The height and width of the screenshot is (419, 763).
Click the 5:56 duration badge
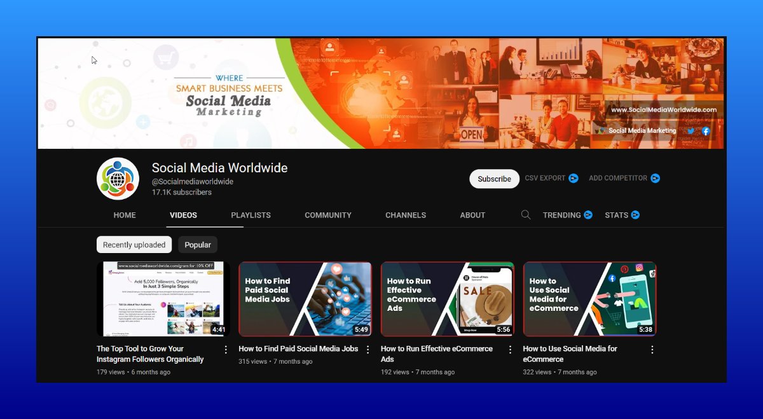504,330
